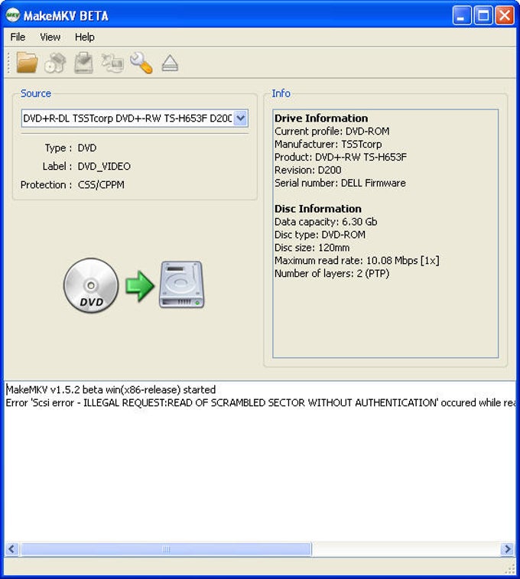Open files with the folder toolbar icon
The image size is (520, 579).
click(x=27, y=63)
